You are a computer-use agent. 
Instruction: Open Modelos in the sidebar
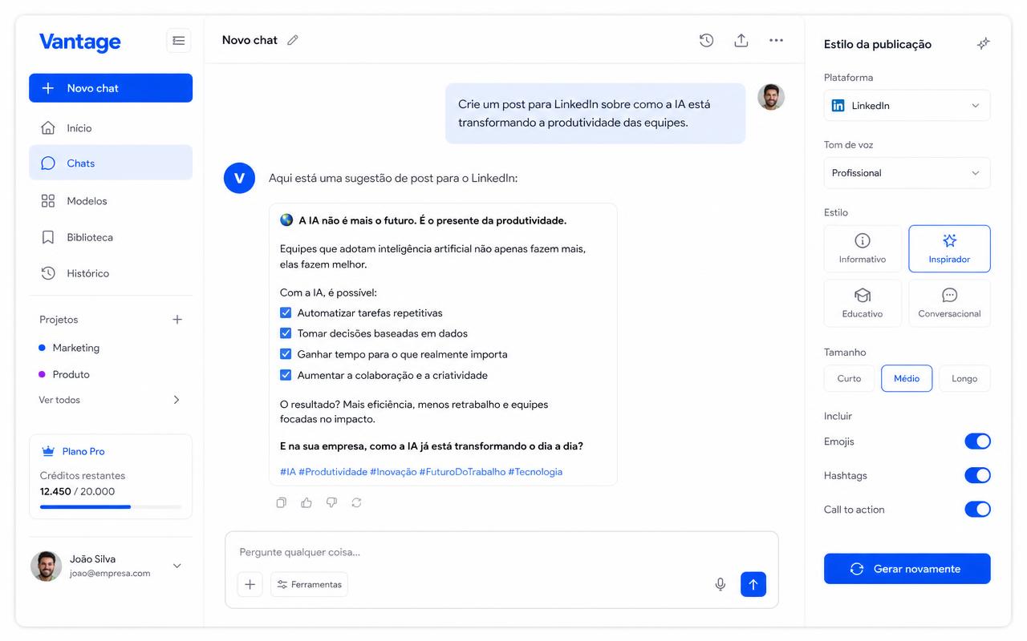pos(111,201)
